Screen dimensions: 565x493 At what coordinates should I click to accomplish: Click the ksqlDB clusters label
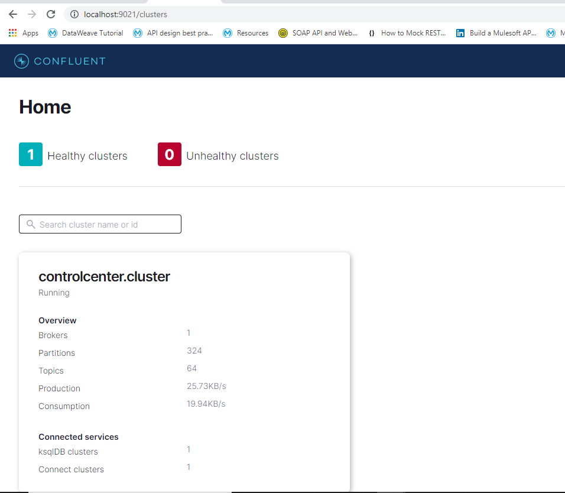click(x=68, y=452)
